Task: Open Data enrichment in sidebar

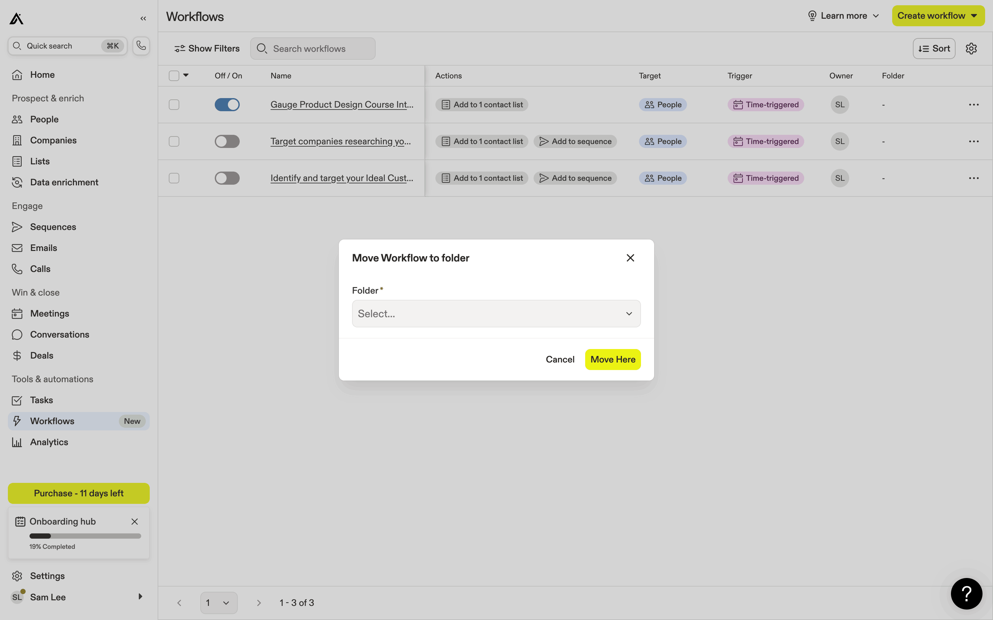Action: (x=64, y=182)
